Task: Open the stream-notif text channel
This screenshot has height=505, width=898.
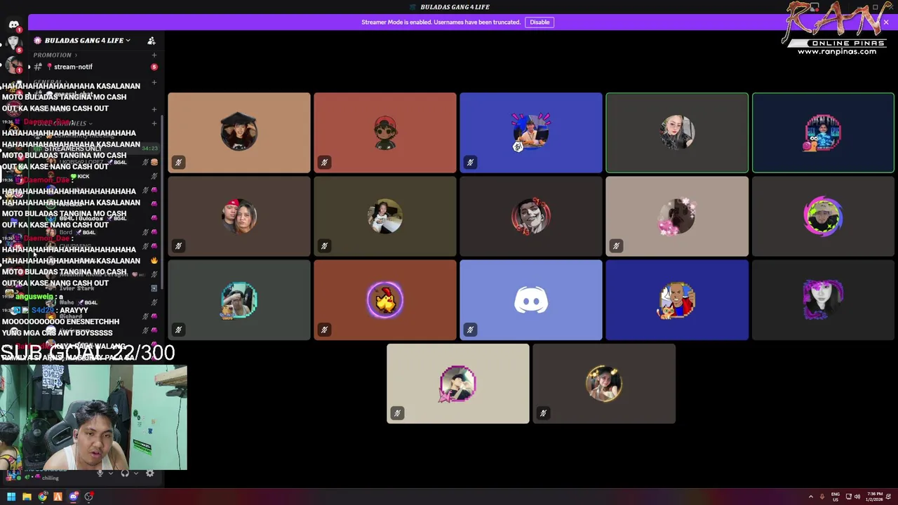Action: (x=93, y=67)
